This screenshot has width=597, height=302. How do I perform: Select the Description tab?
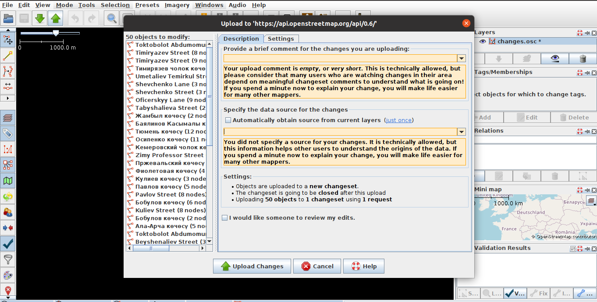[241, 39]
